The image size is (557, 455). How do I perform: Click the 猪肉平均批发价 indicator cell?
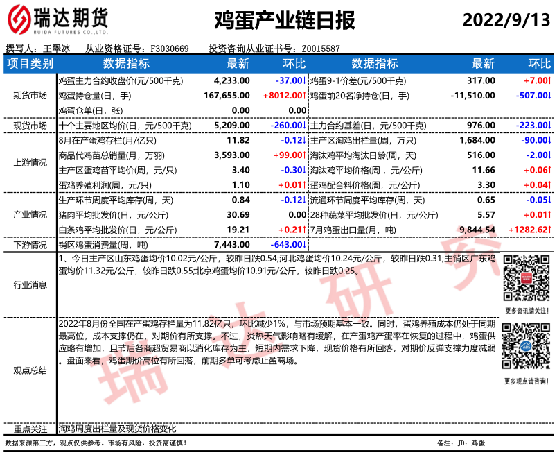(x=106, y=215)
